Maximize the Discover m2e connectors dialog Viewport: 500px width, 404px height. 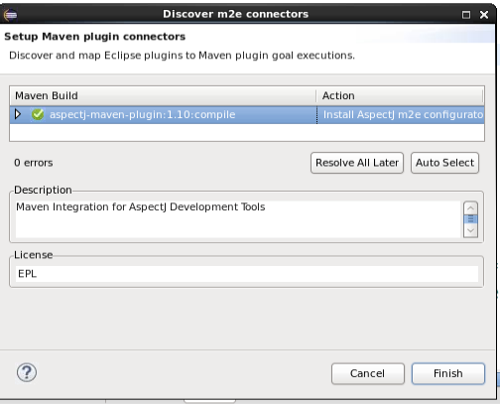click(x=466, y=15)
